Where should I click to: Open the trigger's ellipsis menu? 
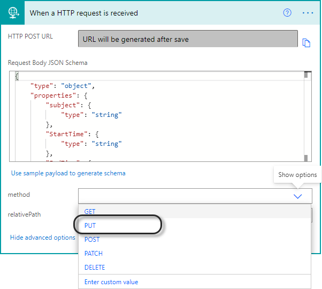[x=308, y=13]
